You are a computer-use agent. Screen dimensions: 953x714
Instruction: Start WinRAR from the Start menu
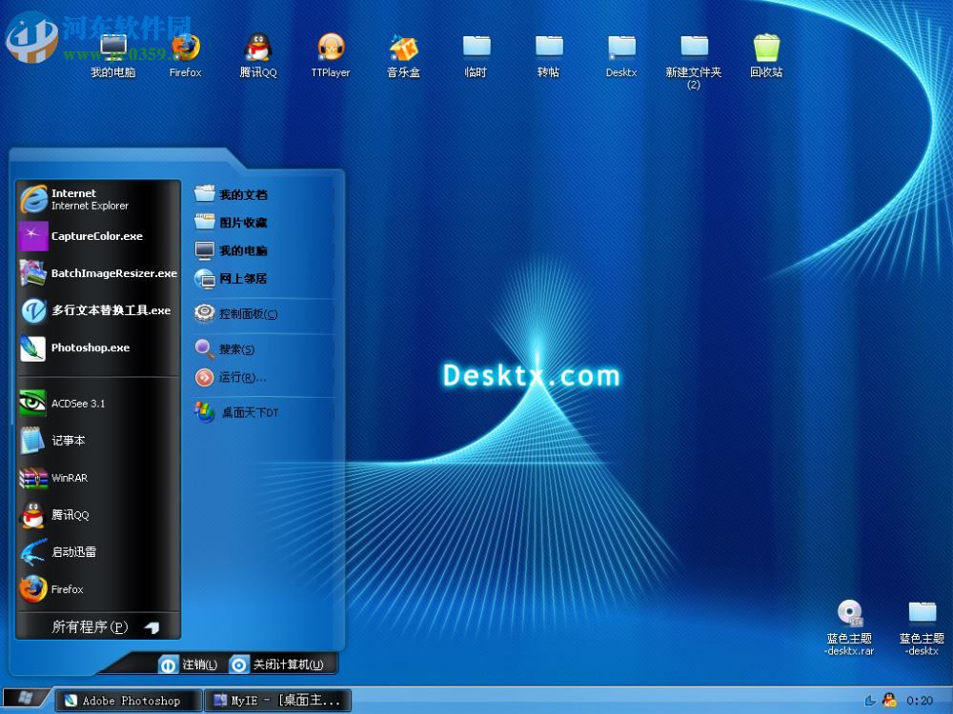tap(73, 478)
